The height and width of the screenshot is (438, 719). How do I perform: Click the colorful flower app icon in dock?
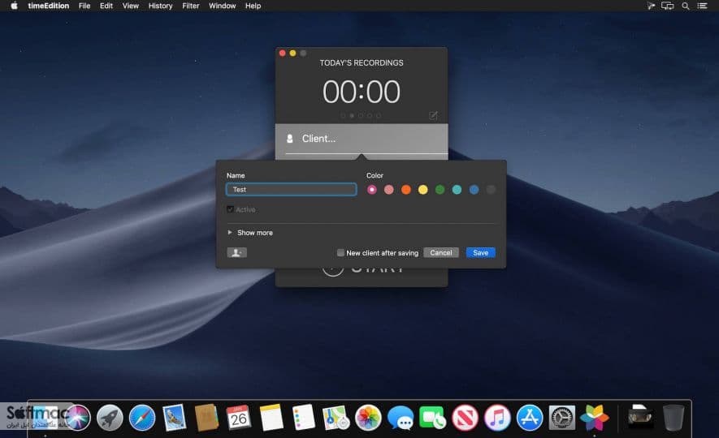click(x=595, y=418)
